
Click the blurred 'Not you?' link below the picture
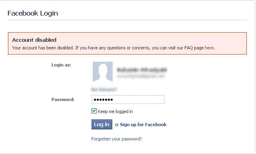[104, 90]
